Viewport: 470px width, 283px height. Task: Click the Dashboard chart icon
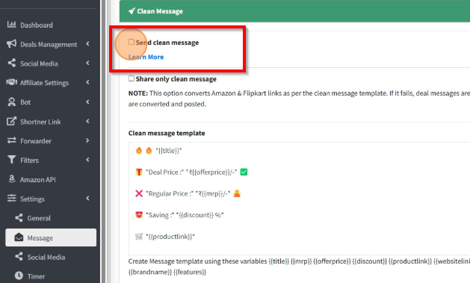click(11, 25)
